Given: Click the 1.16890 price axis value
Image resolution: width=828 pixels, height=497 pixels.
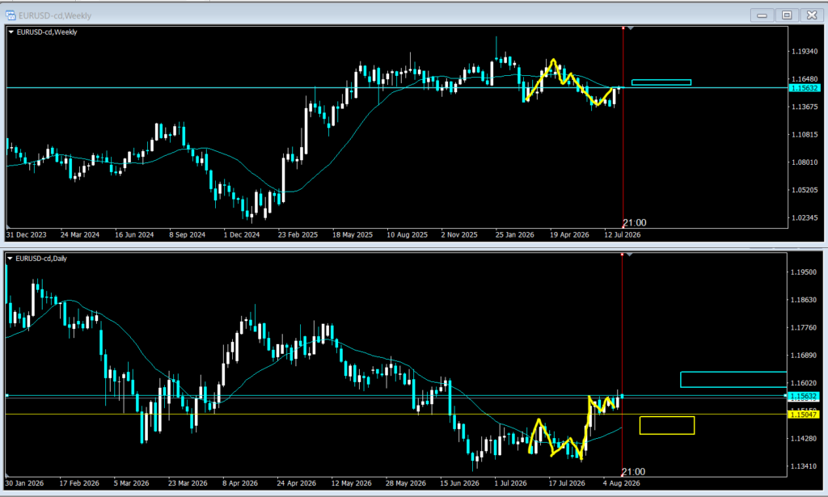Looking at the screenshot, I should click(x=803, y=355).
